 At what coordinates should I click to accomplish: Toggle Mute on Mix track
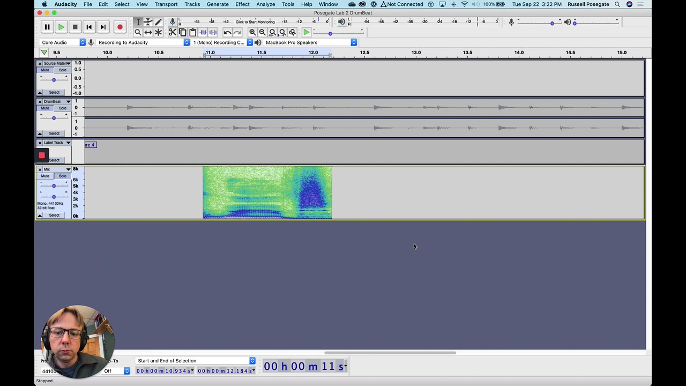45,176
